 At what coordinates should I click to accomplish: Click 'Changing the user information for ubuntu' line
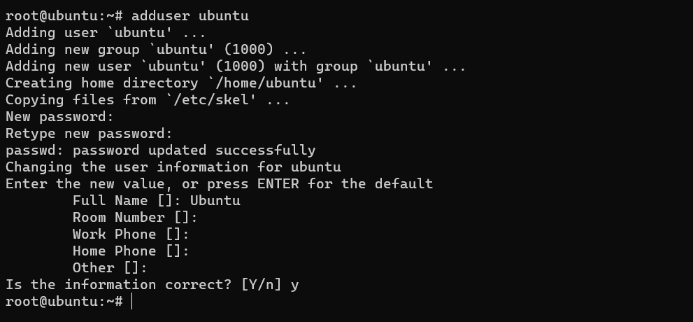pyautogui.click(x=173, y=167)
